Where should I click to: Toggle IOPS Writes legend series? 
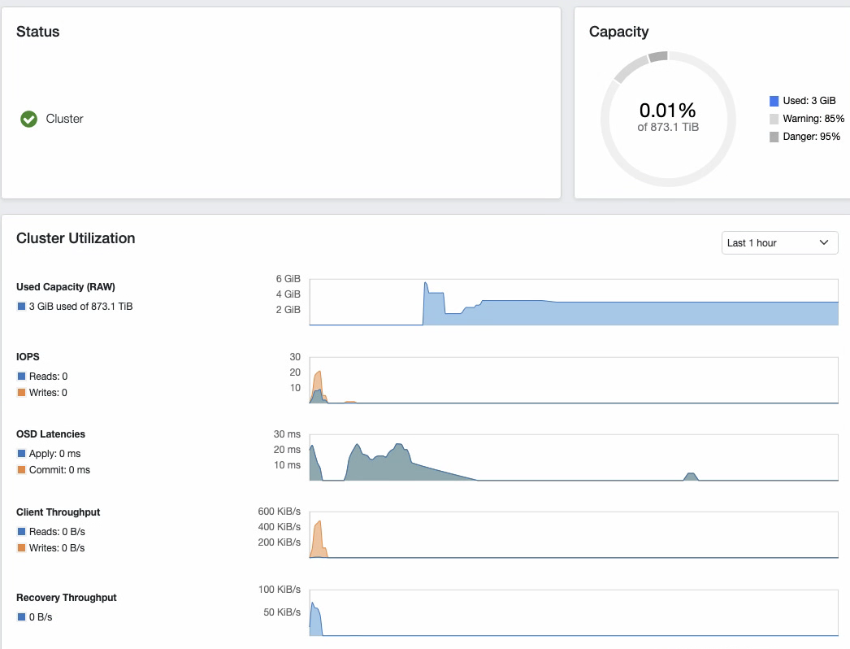click(21, 393)
